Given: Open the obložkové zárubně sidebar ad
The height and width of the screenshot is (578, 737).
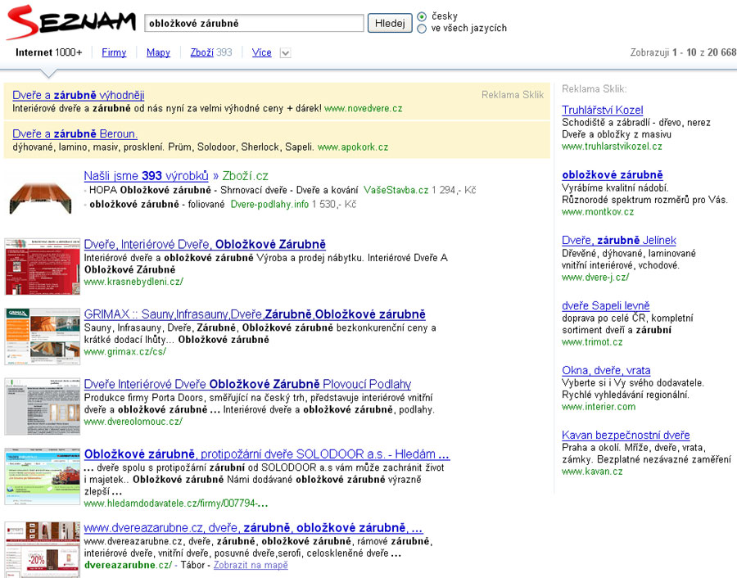Looking at the screenshot, I should (x=613, y=175).
